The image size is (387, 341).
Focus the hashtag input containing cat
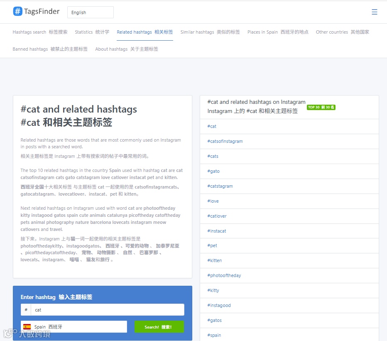[108, 309]
